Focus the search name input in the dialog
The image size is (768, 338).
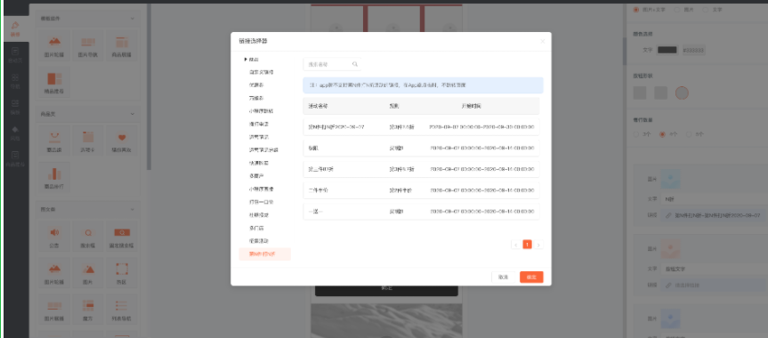coord(332,64)
